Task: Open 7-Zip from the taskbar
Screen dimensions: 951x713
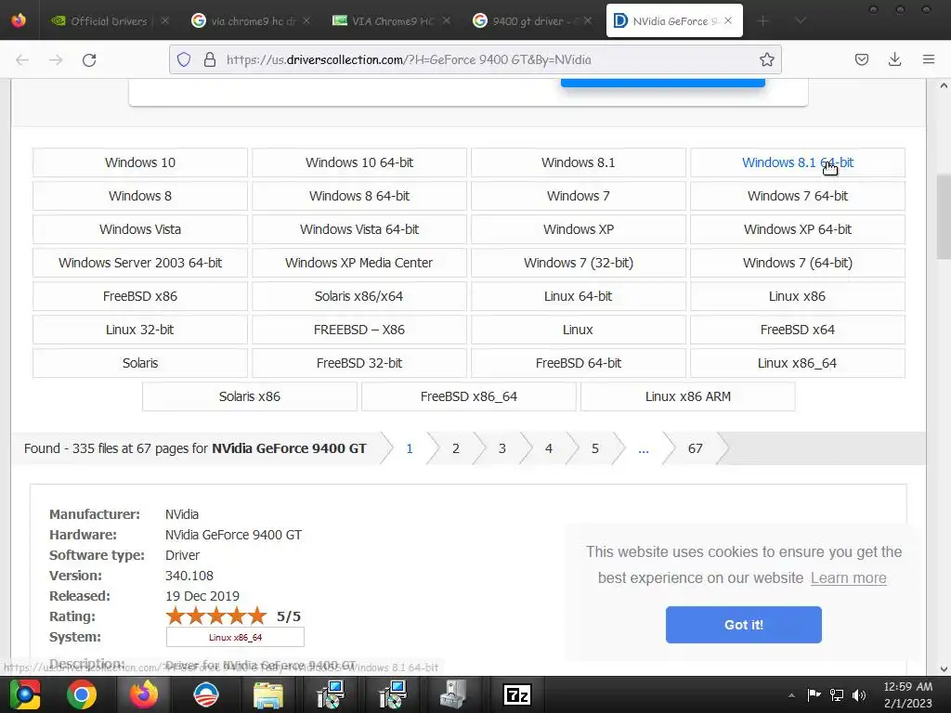Action: [516, 694]
